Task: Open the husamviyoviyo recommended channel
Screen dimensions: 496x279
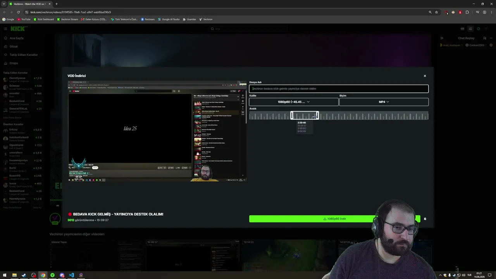Action: coord(22,162)
